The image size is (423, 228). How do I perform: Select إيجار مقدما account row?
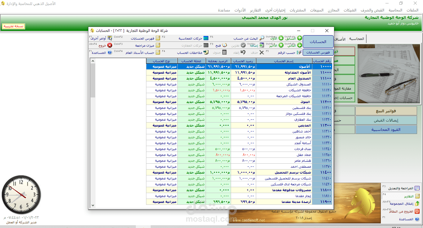click(x=239, y=196)
